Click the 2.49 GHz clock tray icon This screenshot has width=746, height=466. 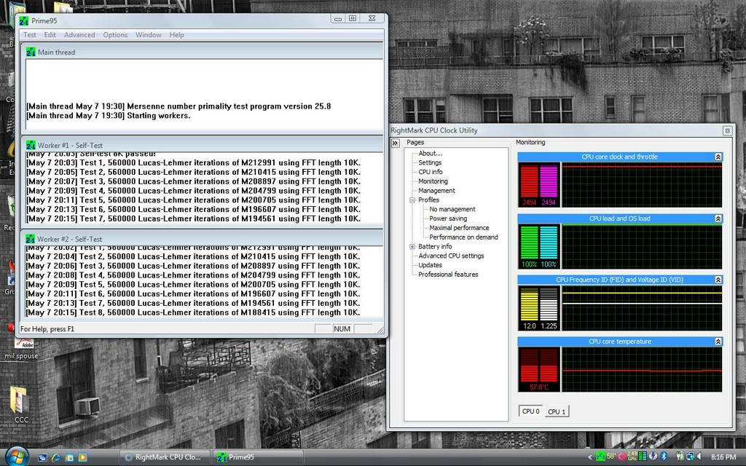(632, 457)
